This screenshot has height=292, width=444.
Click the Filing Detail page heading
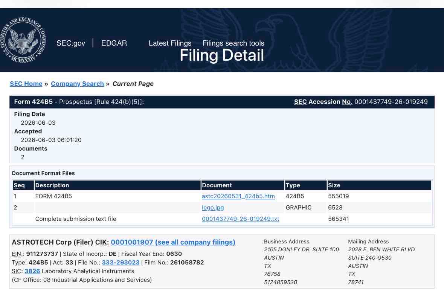point(222,55)
